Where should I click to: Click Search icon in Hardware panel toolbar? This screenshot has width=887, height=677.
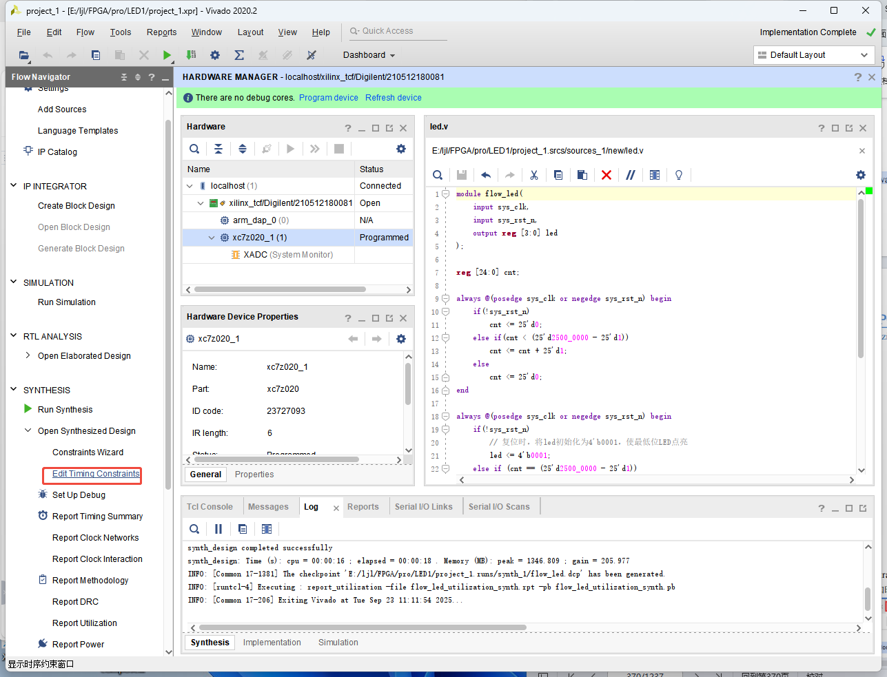pyautogui.click(x=194, y=149)
